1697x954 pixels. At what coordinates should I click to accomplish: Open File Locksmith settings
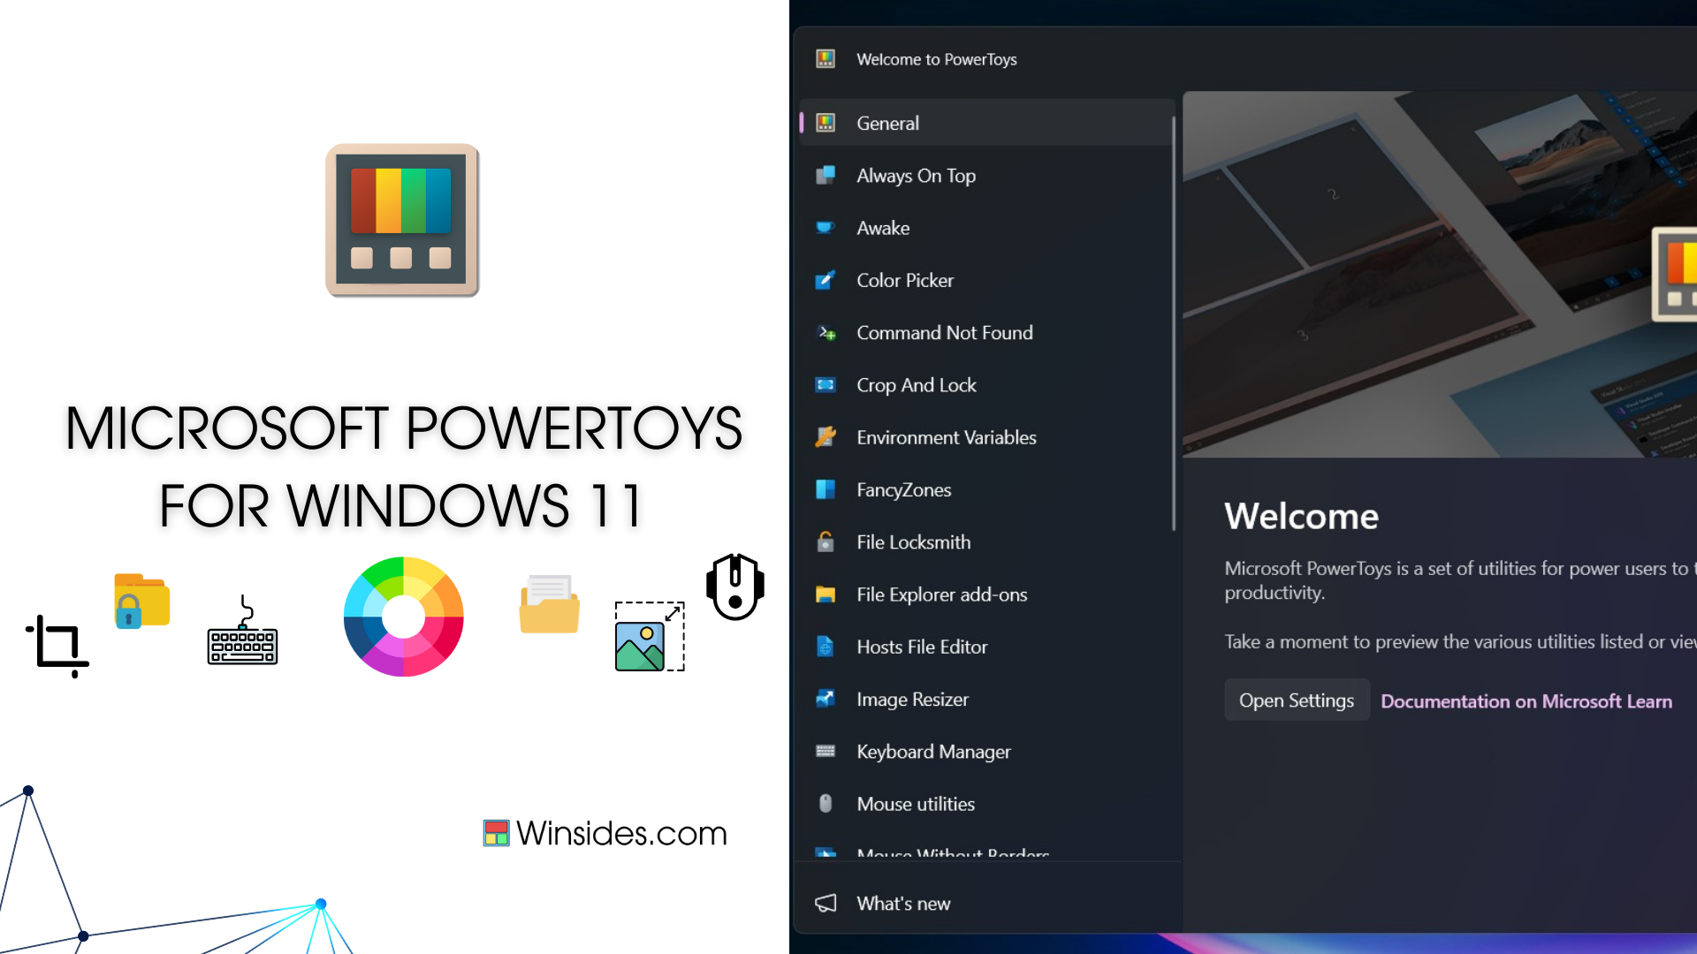914,541
